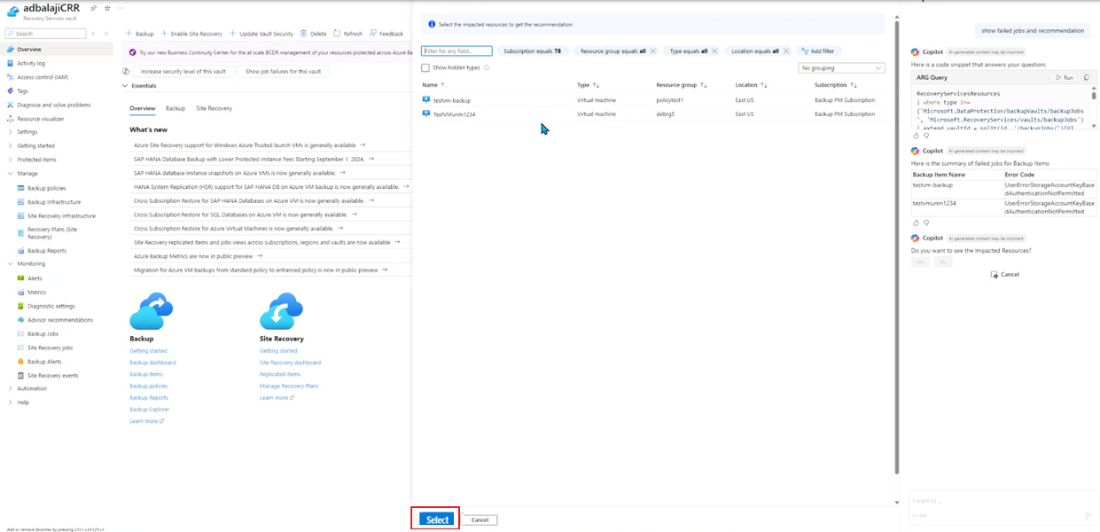Open the No grouping dropdown
This screenshot has width=1100, height=532.
tap(841, 67)
